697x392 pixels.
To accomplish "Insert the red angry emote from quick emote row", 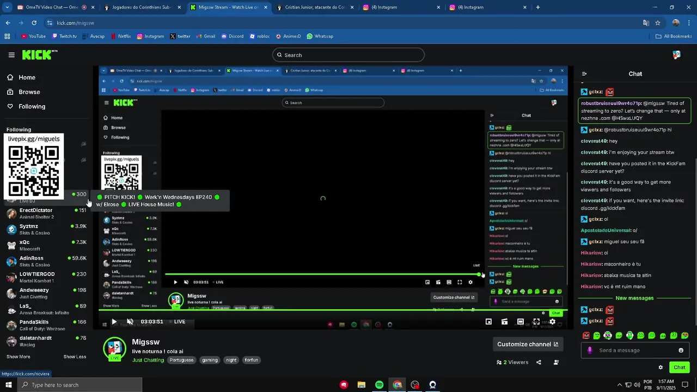I will tap(586, 335).
